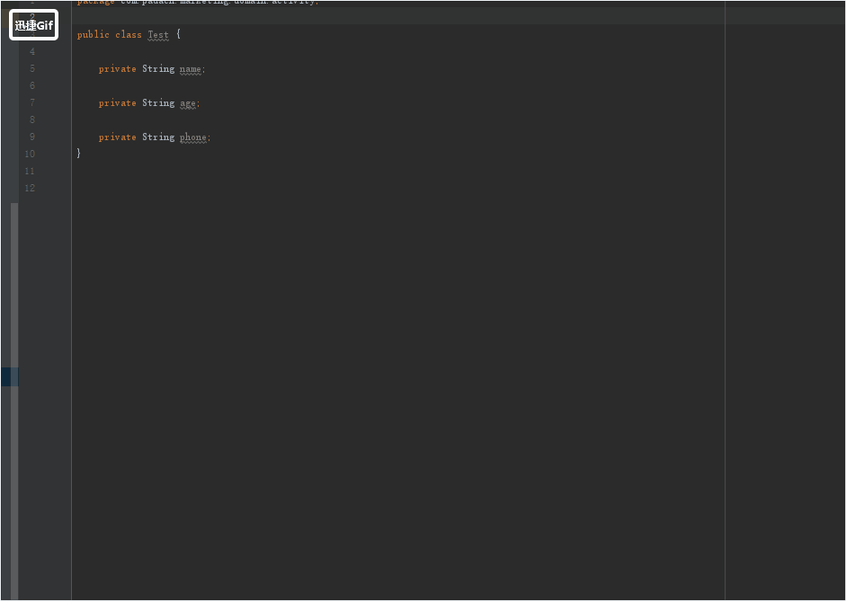
Task: Click the Test class name
Action: pos(158,35)
